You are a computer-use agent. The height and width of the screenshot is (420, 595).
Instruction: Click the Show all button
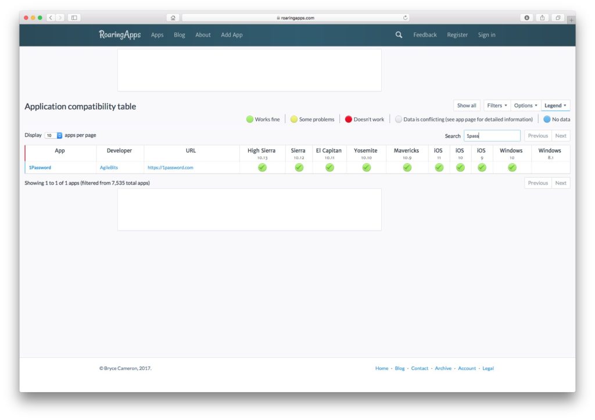pos(467,106)
